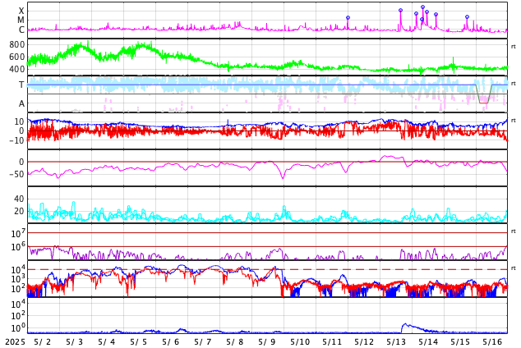The width and height of the screenshot is (521, 348).
Task: Click the 5/ 6 date label
Action: click(x=171, y=341)
